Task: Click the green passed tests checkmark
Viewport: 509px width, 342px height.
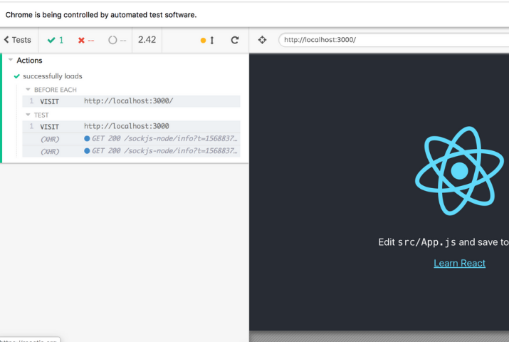Action: pos(51,40)
